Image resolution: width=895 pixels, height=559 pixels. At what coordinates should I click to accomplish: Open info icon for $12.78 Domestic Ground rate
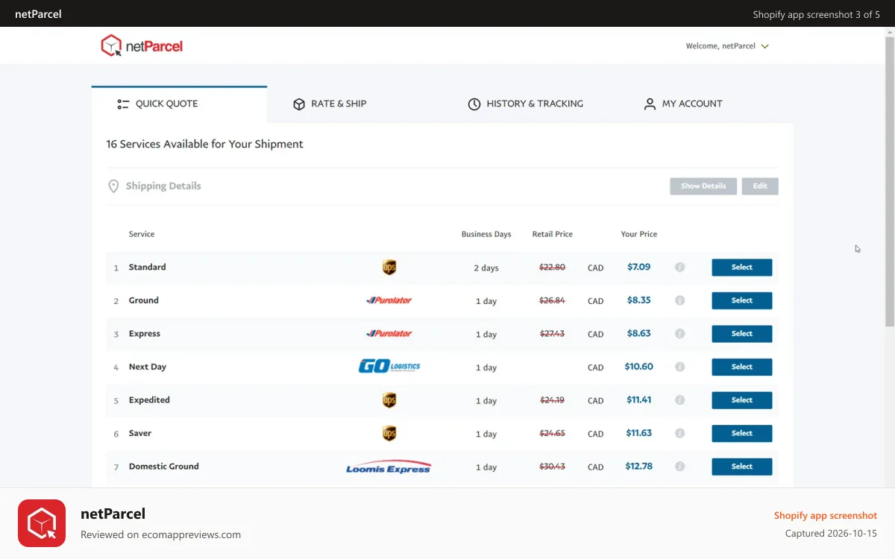(679, 467)
